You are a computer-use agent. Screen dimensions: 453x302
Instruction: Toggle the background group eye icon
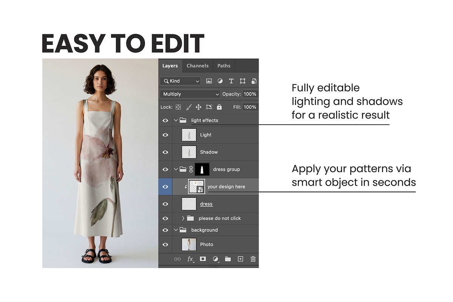coord(165,230)
